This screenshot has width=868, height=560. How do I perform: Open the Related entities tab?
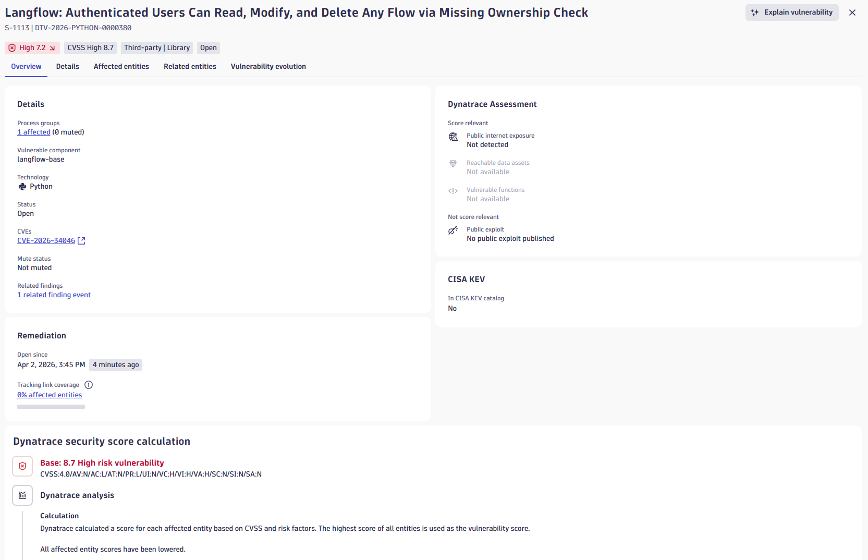(190, 67)
